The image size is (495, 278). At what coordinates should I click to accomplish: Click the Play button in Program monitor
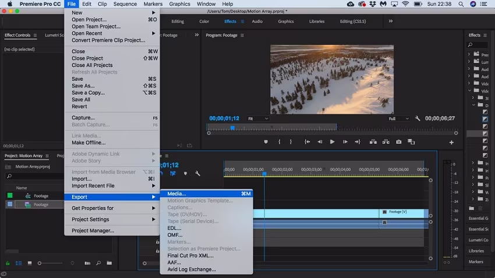(332, 141)
